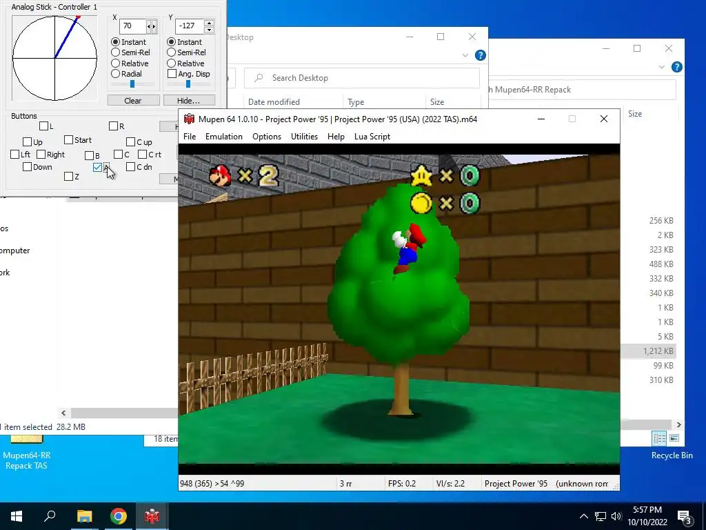Open the Utilities menu
The image size is (706, 530).
(x=304, y=137)
